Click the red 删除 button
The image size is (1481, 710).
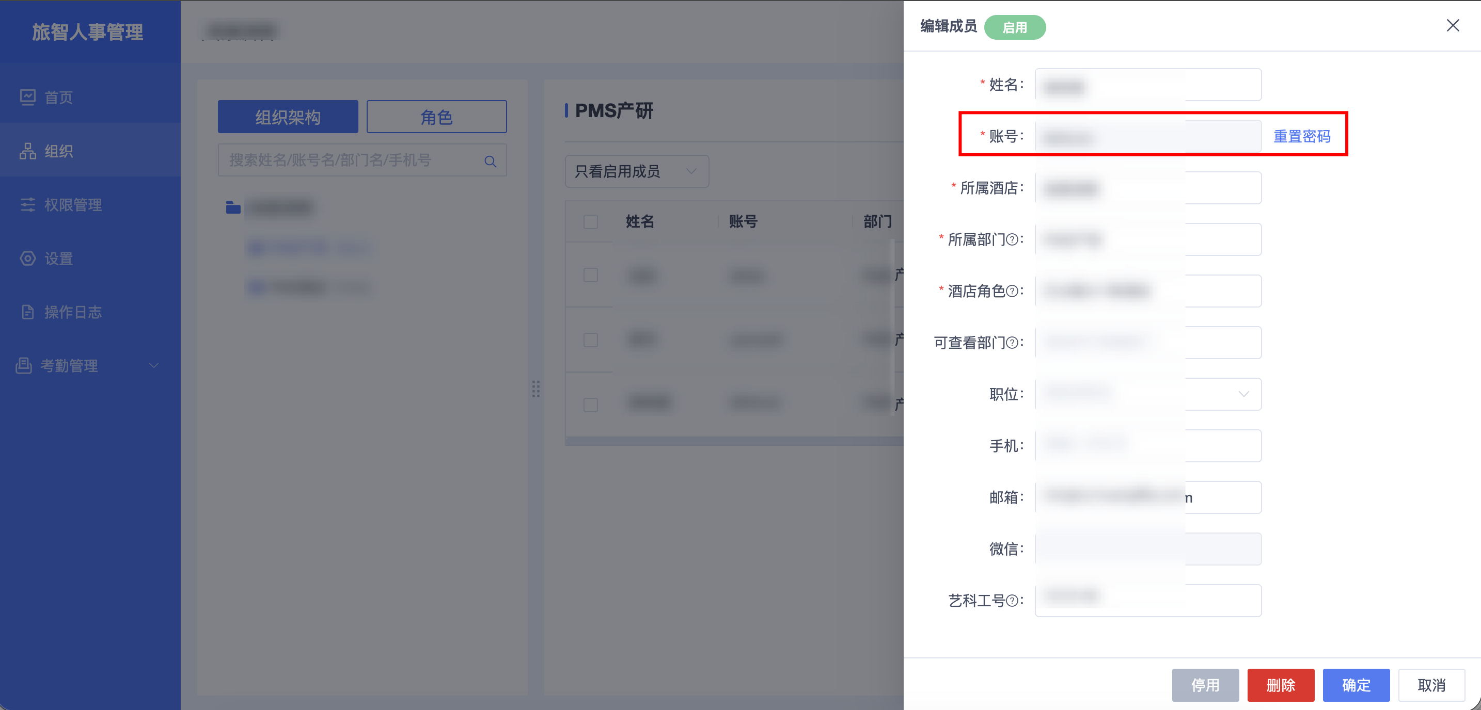point(1280,685)
